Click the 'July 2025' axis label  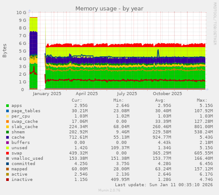127,94
